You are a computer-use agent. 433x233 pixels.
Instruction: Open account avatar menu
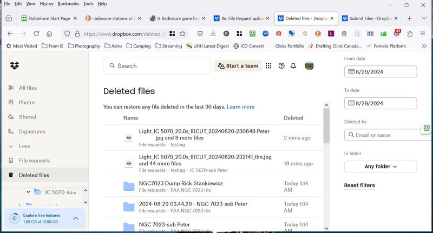tap(309, 65)
